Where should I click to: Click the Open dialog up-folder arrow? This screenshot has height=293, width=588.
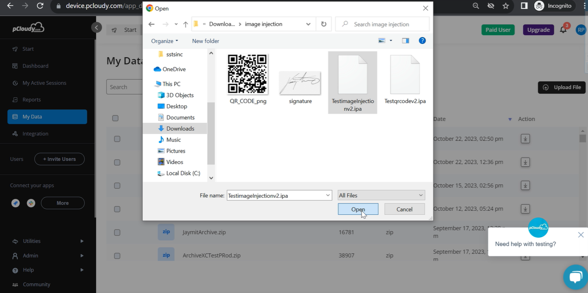[186, 24]
